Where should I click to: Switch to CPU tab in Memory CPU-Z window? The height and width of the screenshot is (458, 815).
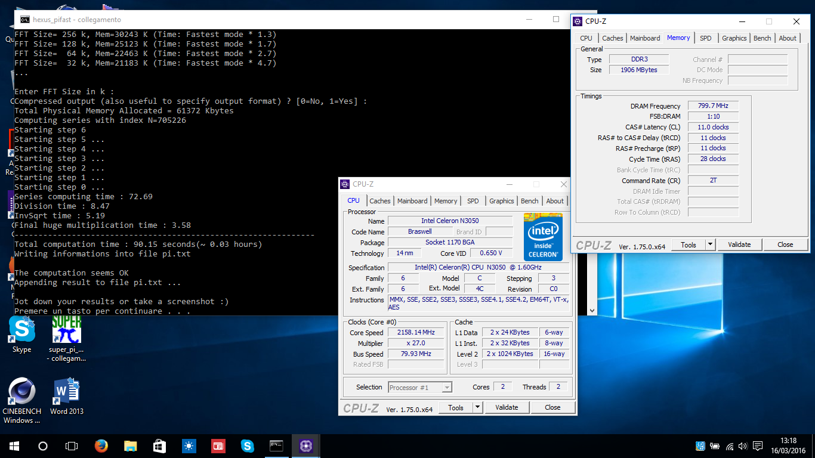pos(586,38)
